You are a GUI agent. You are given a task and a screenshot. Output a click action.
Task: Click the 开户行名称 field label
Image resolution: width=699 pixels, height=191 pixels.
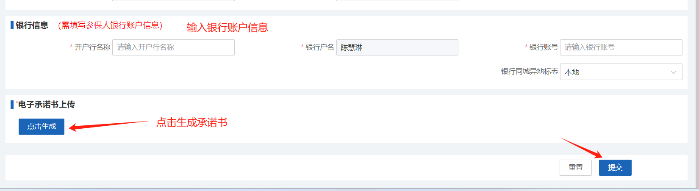click(x=92, y=47)
